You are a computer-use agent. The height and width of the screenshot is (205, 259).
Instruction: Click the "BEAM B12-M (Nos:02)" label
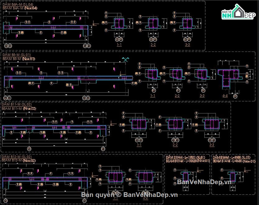tap(19, 160)
